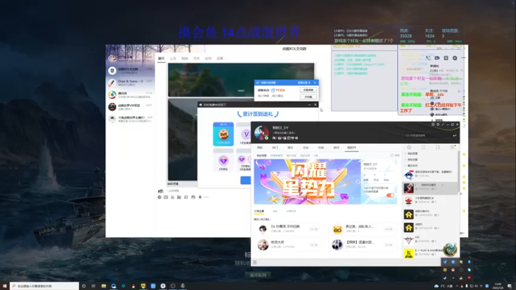Open Task View on the taskbar
This screenshot has width=516, height=290.
(x=94, y=286)
